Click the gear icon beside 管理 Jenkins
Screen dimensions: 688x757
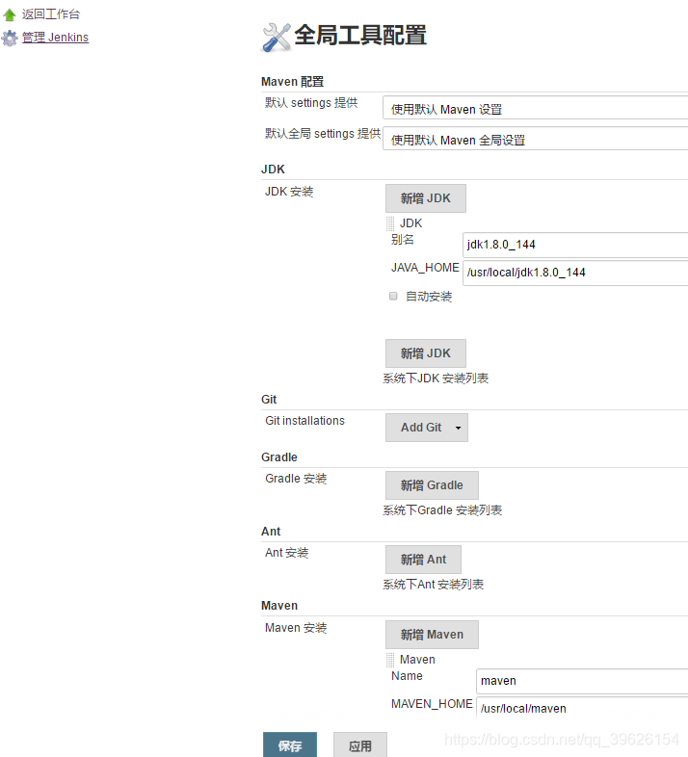coord(10,38)
